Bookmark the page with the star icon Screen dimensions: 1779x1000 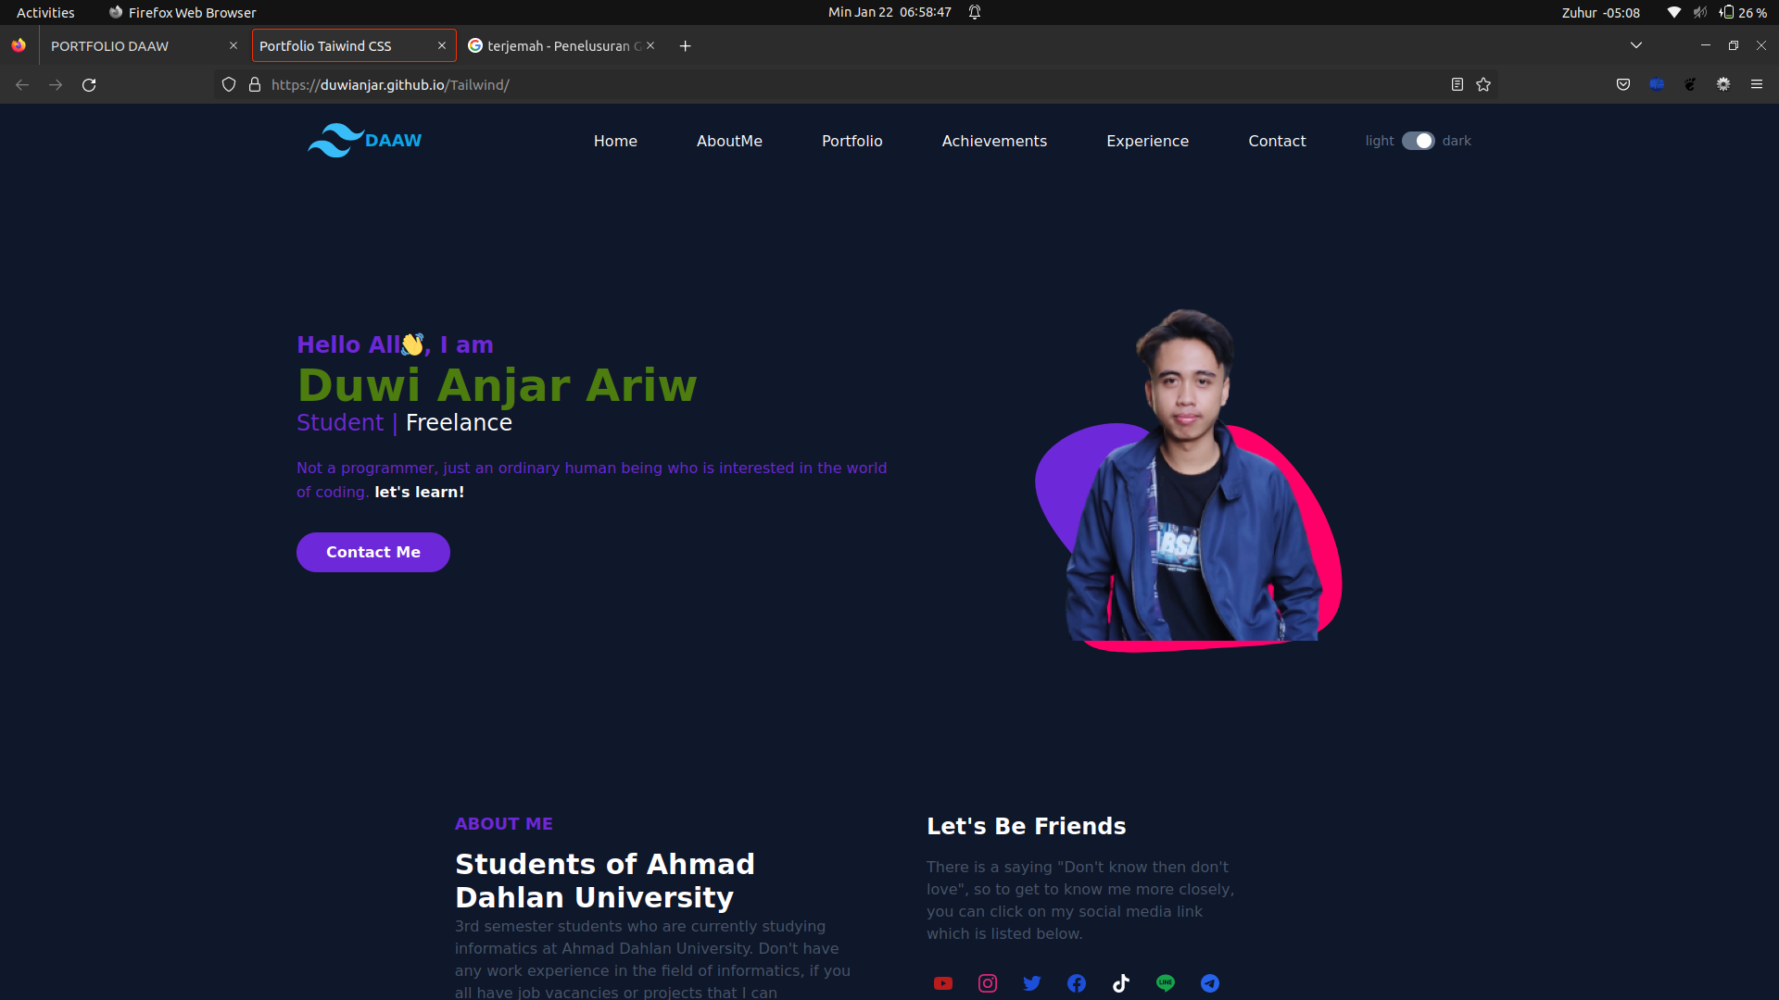click(1483, 84)
